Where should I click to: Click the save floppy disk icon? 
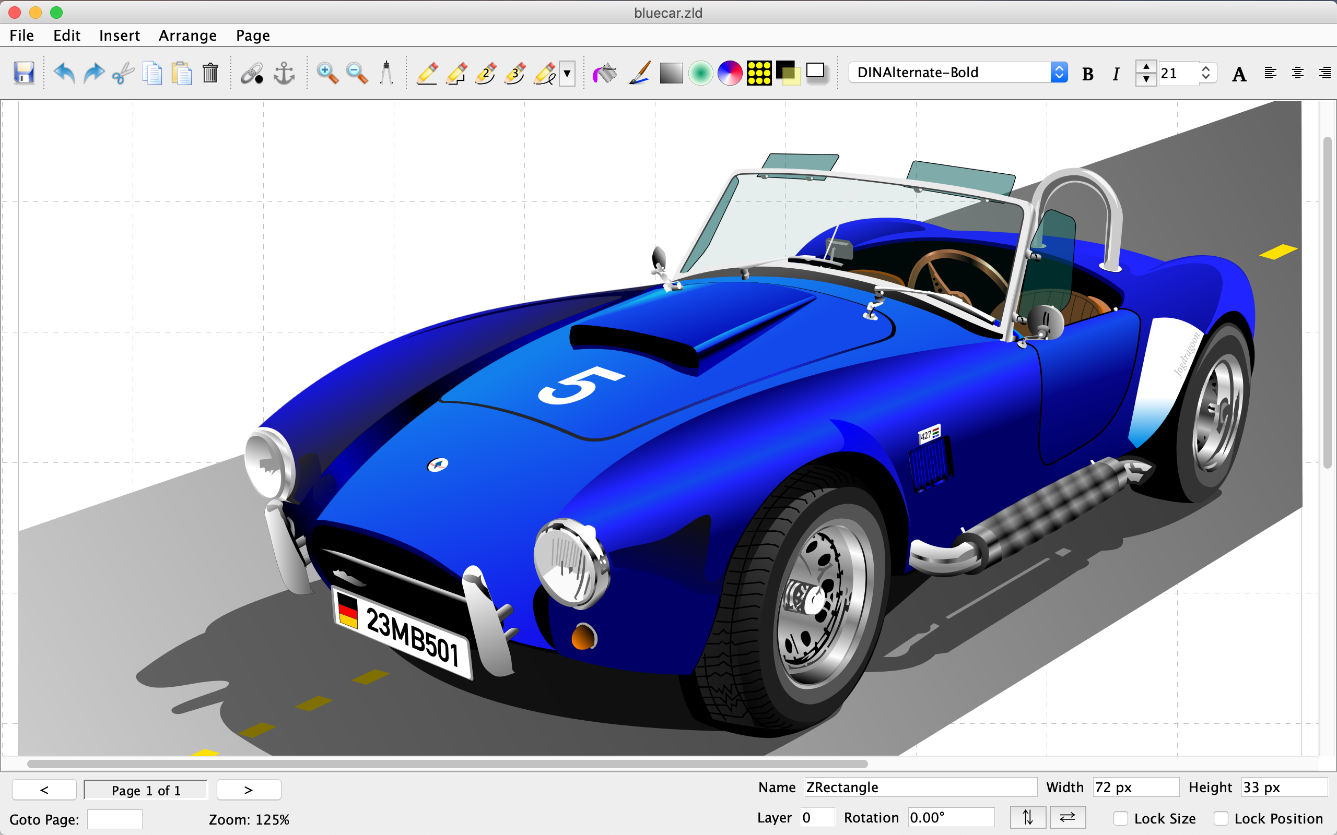(x=24, y=73)
